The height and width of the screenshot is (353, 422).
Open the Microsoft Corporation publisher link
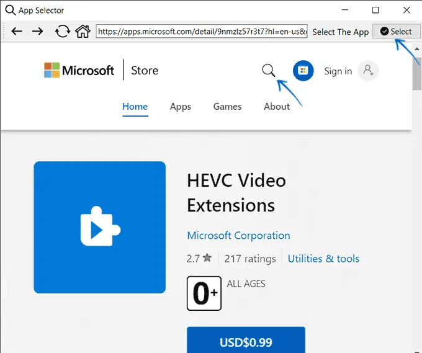tap(238, 236)
